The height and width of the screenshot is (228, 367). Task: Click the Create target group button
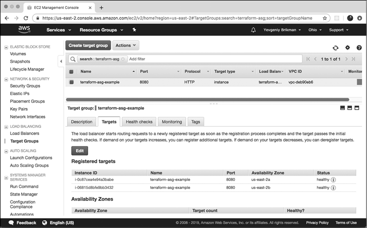pyautogui.click(x=88, y=45)
